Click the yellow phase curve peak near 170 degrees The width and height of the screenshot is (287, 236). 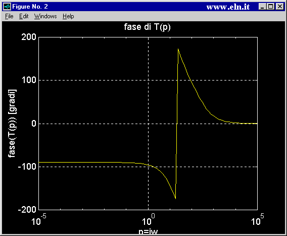pyautogui.click(x=178, y=49)
